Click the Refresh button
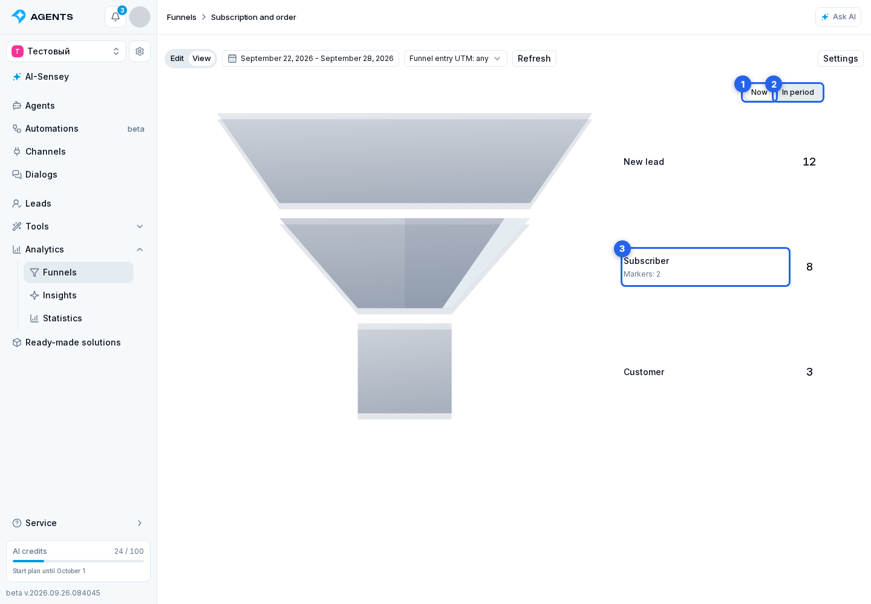Image resolution: width=871 pixels, height=604 pixels. coord(534,59)
